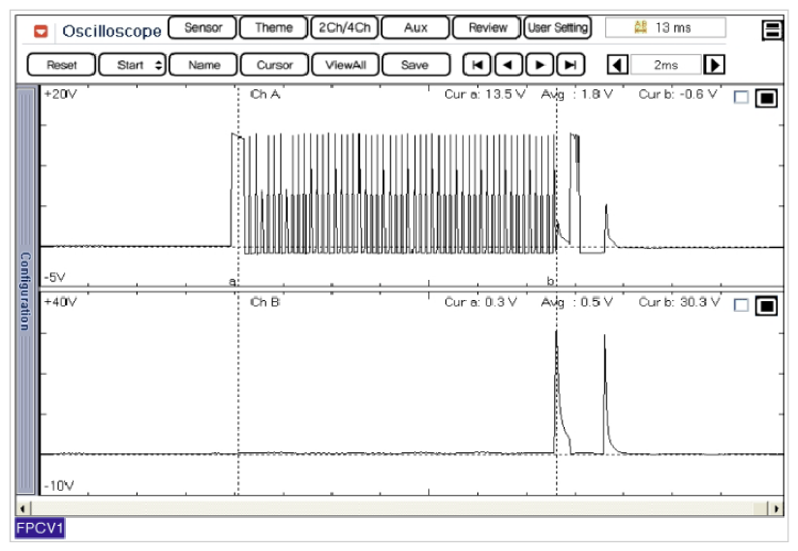Switch the 2Ch/4Ch display mode
798x551 pixels.
coord(344,28)
